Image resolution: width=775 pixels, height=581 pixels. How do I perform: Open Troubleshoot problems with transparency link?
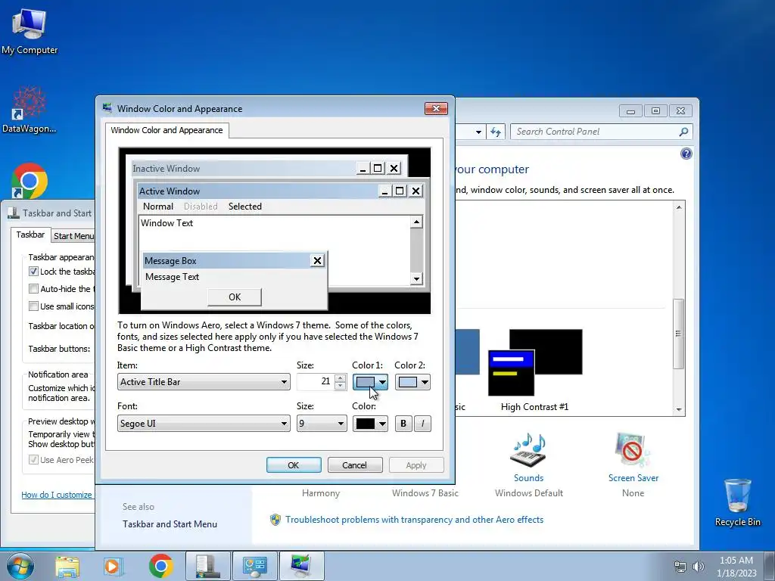414,520
